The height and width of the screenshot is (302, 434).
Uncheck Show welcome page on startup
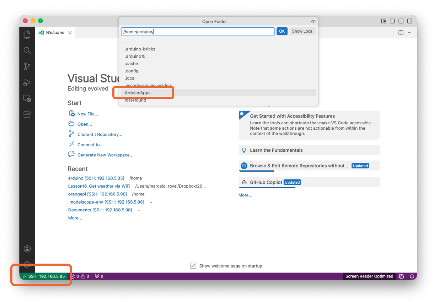193,266
